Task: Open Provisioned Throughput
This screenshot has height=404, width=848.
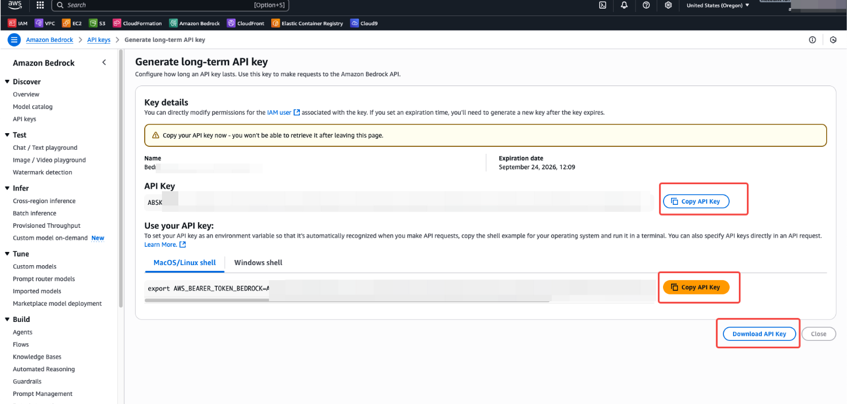Action: (47, 226)
